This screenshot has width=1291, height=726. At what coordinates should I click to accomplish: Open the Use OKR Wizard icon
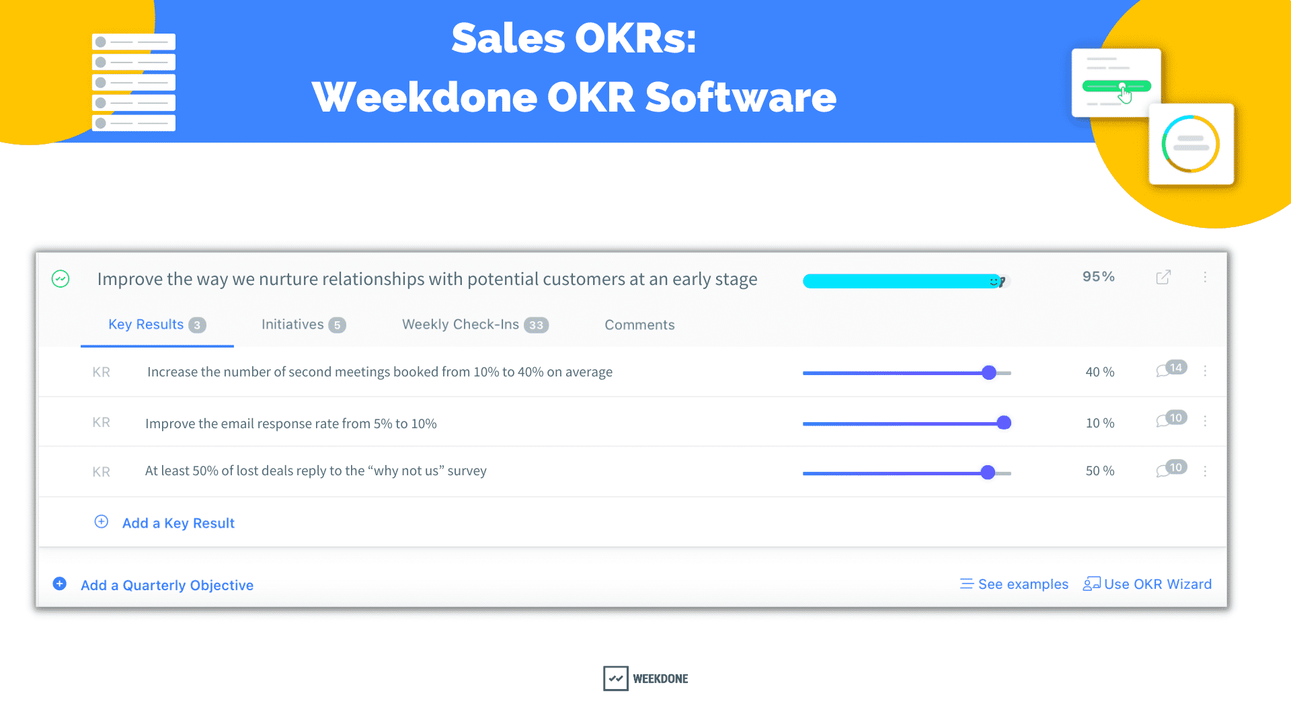tap(1092, 583)
